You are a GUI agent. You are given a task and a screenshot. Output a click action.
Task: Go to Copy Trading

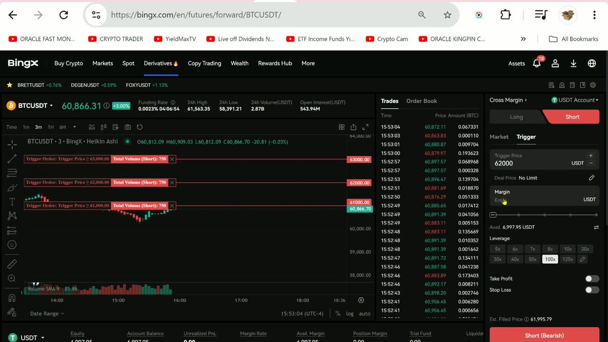click(x=204, y=63)
